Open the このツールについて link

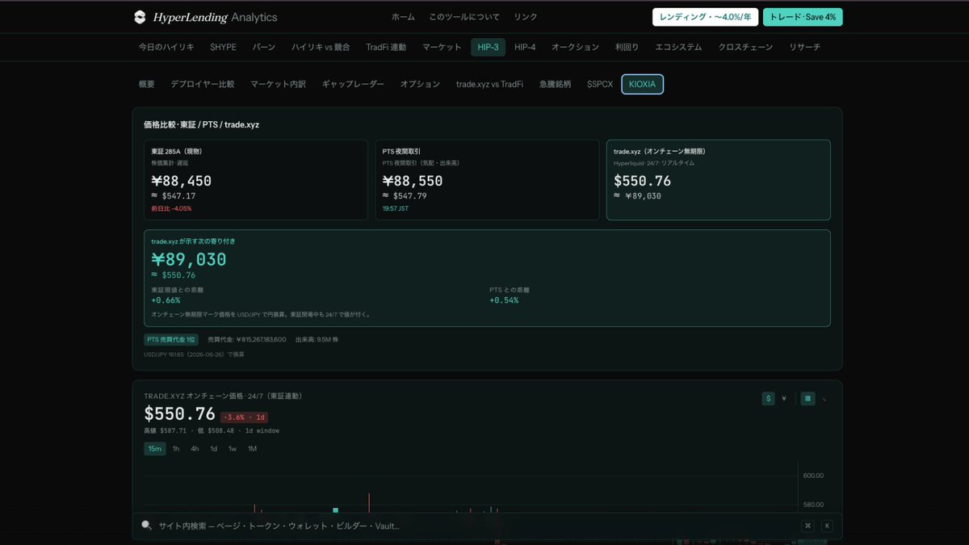pos(464,17)
